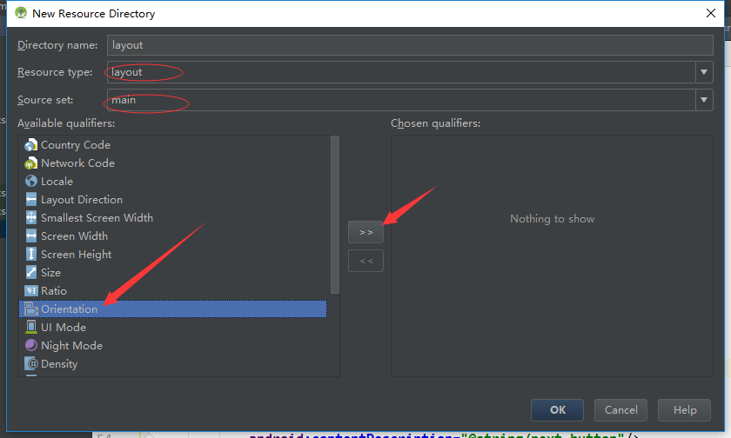Click the Chosen qualifiers empty list panel
The height and width of the screenshot is (438, 731).
pos(552,256)
